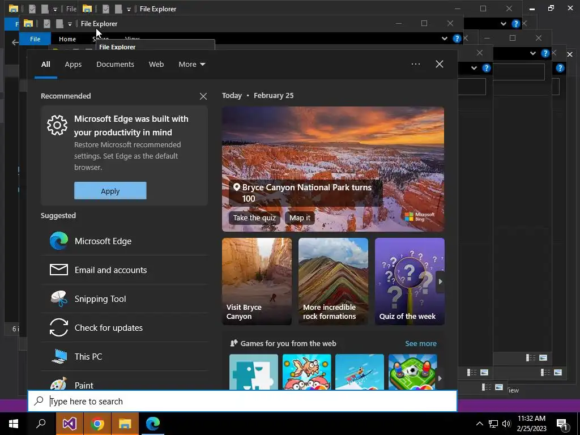The width and height of the screenshot is (580, 435).
Task: Open More incredible rock formations card
Action: point(333,282)
